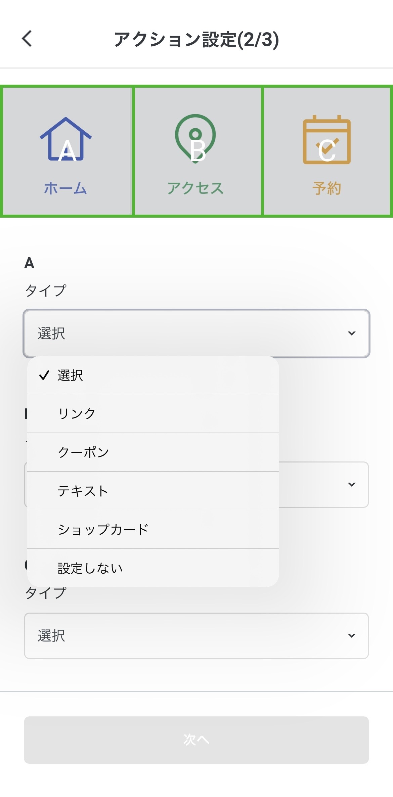Tap the back arrow icon
The image size is (393, 797).
27,38
